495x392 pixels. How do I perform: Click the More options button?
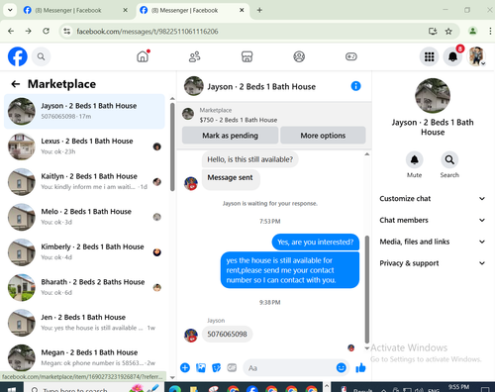(x=323, y=136)
